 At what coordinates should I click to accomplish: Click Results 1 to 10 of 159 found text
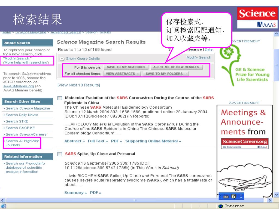point(85,50)
